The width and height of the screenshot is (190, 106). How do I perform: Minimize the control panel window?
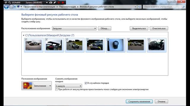[x=170, y=1]
